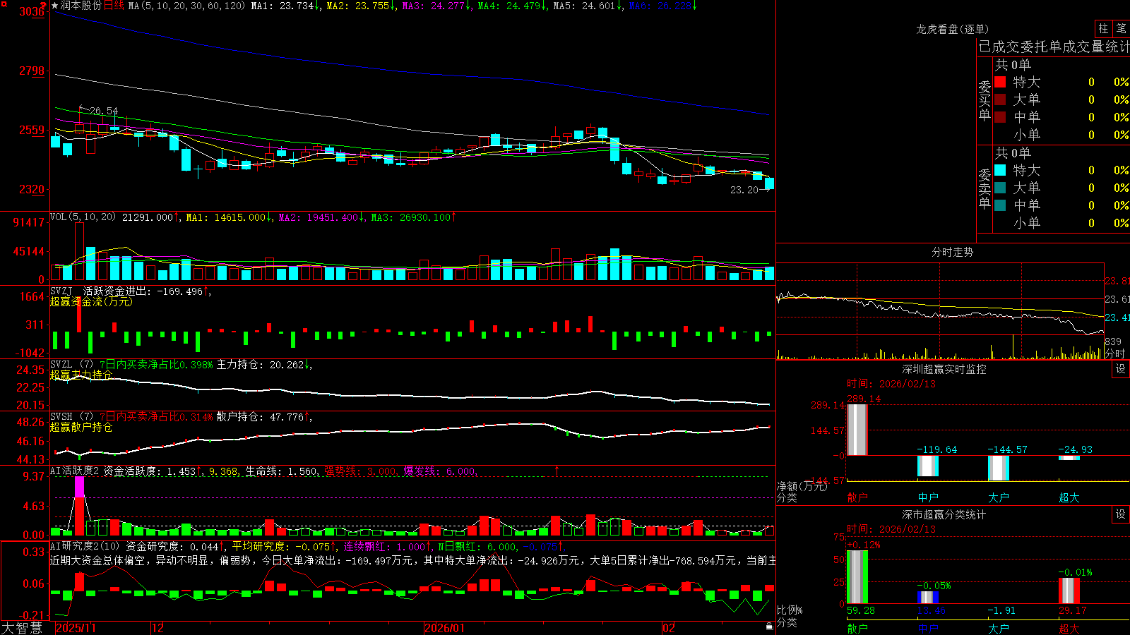Click the red 特大 buy order color swatch
Viewport: 1130px width, 635px height.
[x=1000, y=82]
